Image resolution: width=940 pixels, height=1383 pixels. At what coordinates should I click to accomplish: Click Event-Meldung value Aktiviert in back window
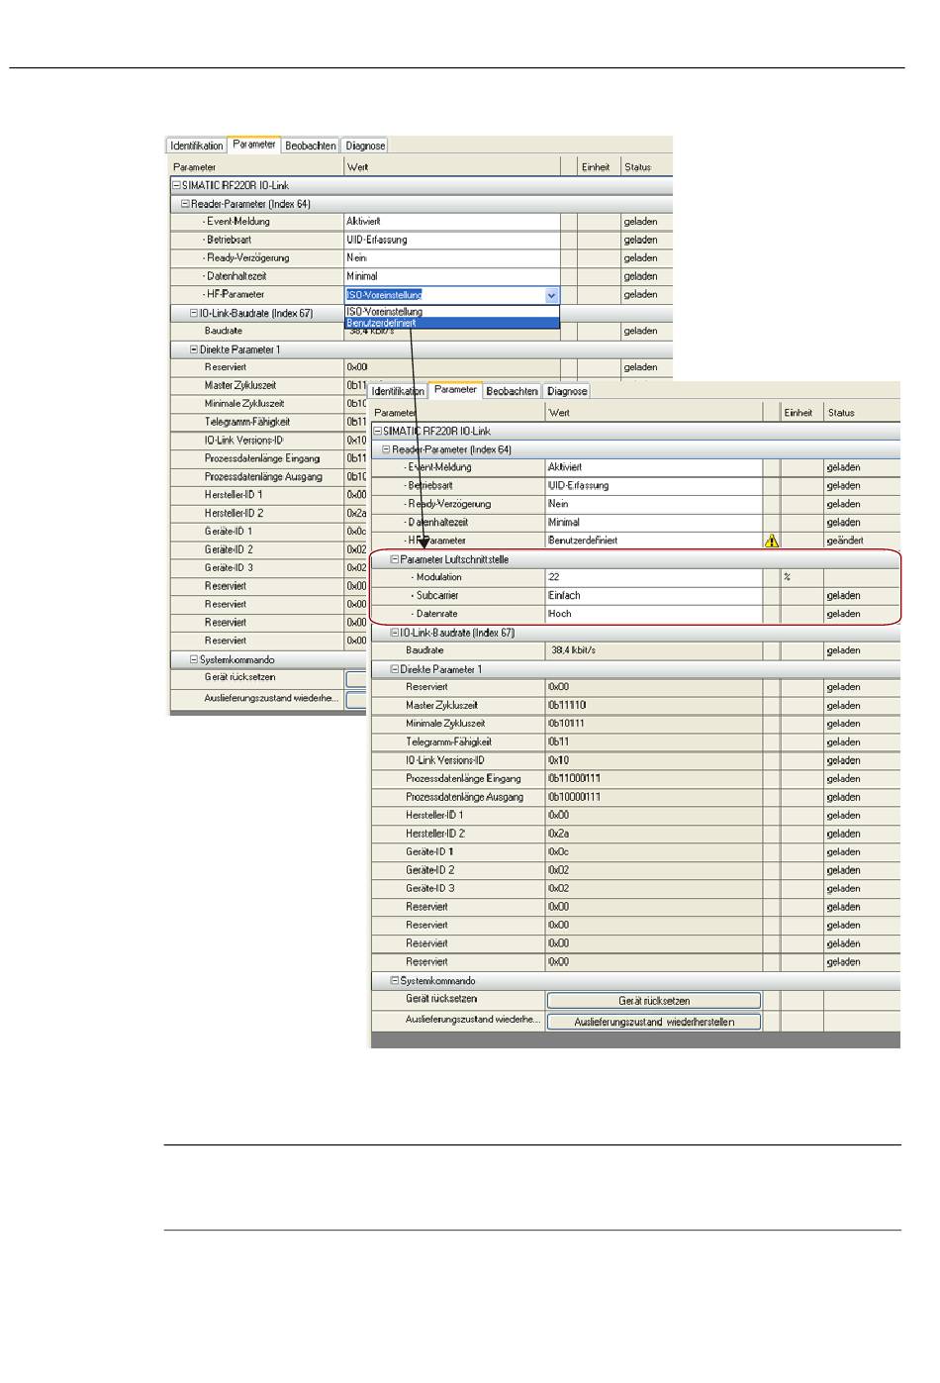pyautogui.click(x=452, y=222)
